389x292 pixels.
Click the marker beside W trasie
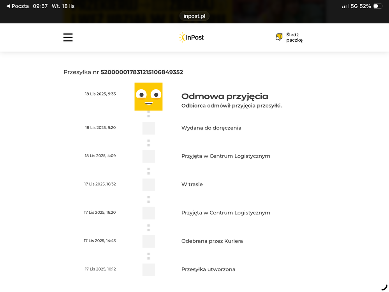tap(148, 185)
